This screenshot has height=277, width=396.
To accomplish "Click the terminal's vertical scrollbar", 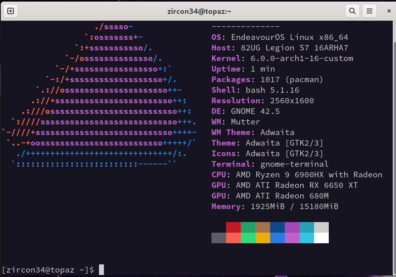I will click(394, 122).
